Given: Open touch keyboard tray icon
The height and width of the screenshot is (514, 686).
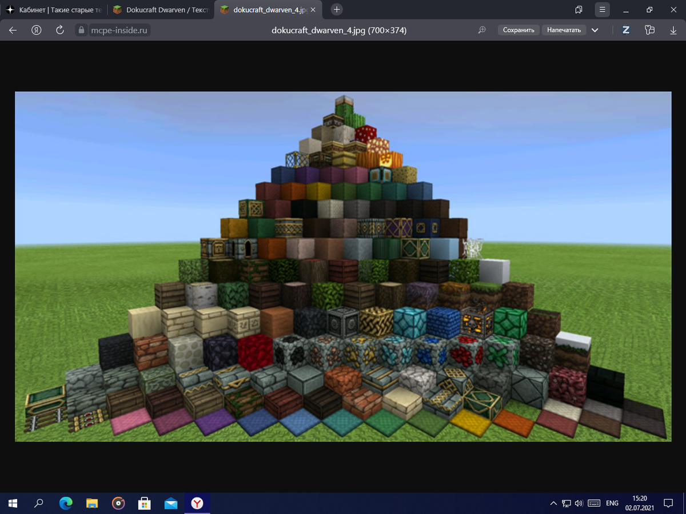Looking at the screenshot, I should coord(594,503).
